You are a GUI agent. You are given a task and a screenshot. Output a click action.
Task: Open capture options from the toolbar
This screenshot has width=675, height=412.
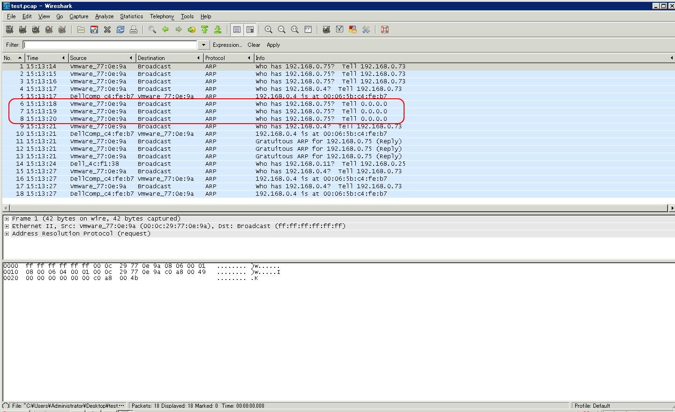pos(22,29)
